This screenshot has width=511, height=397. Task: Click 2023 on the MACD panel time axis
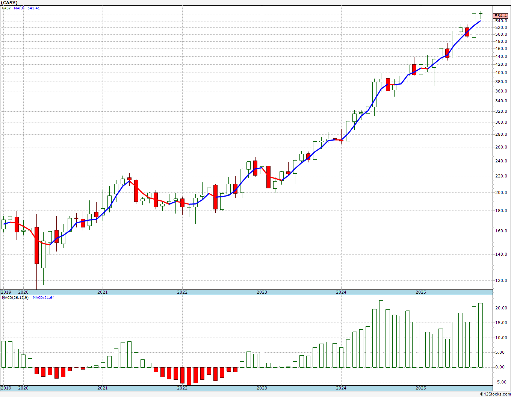(262, 388)
